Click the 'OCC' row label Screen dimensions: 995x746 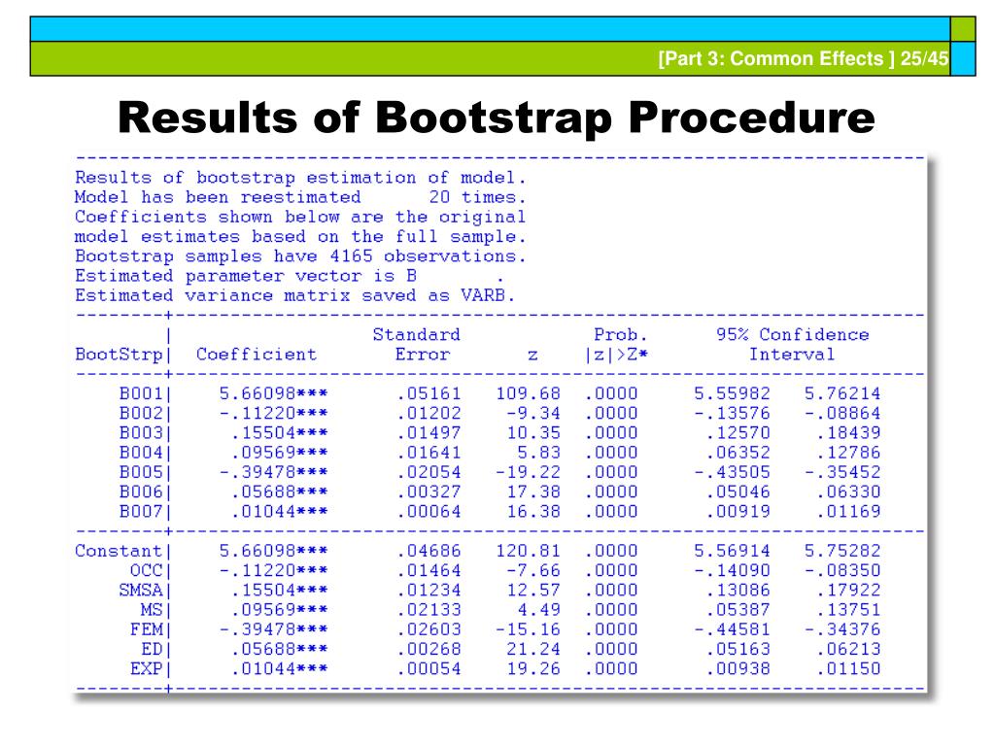click(x=147, y=571)
